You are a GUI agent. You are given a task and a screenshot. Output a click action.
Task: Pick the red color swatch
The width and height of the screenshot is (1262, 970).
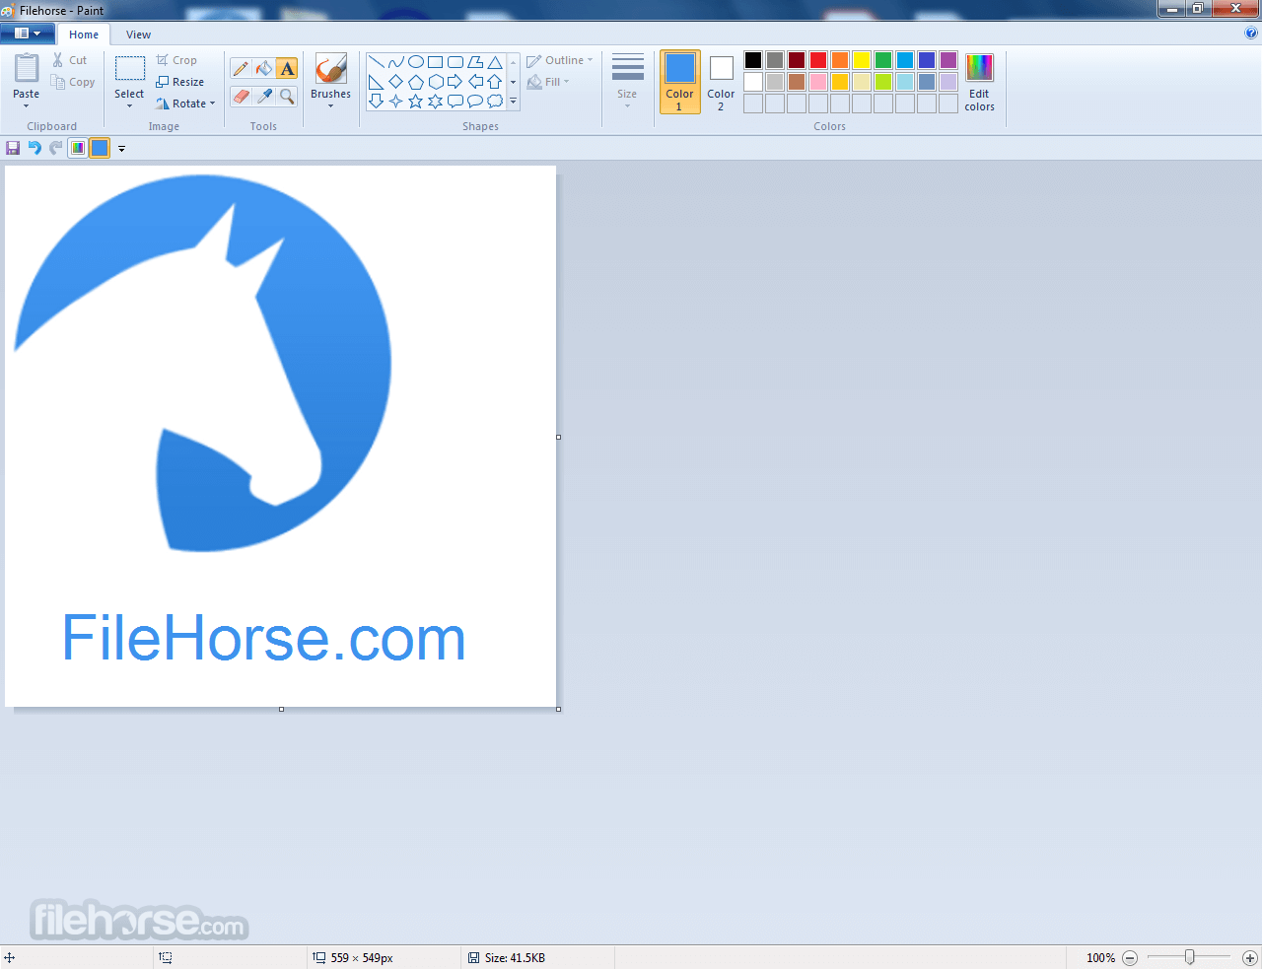click(x=818, y=60)
